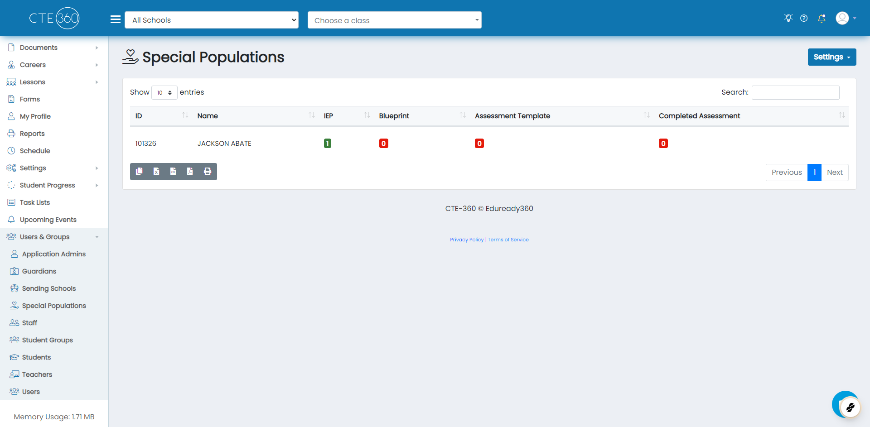The height and width of the screenshot is (427, 870).
Task: Click the Forms clipboard icon
Action: click(11, 99)
